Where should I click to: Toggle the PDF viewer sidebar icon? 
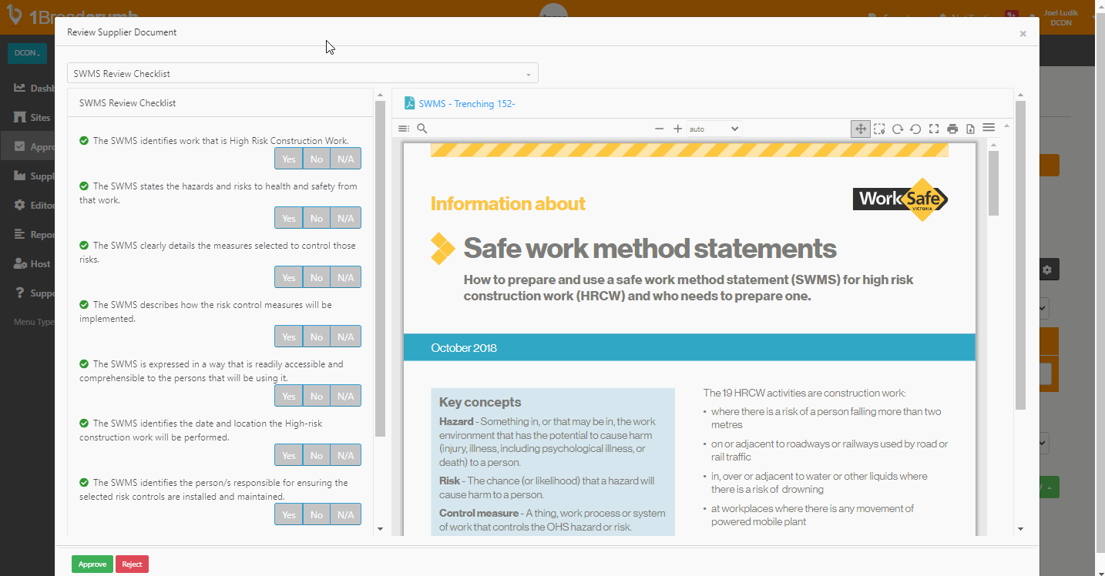click(x=404, y=129)
